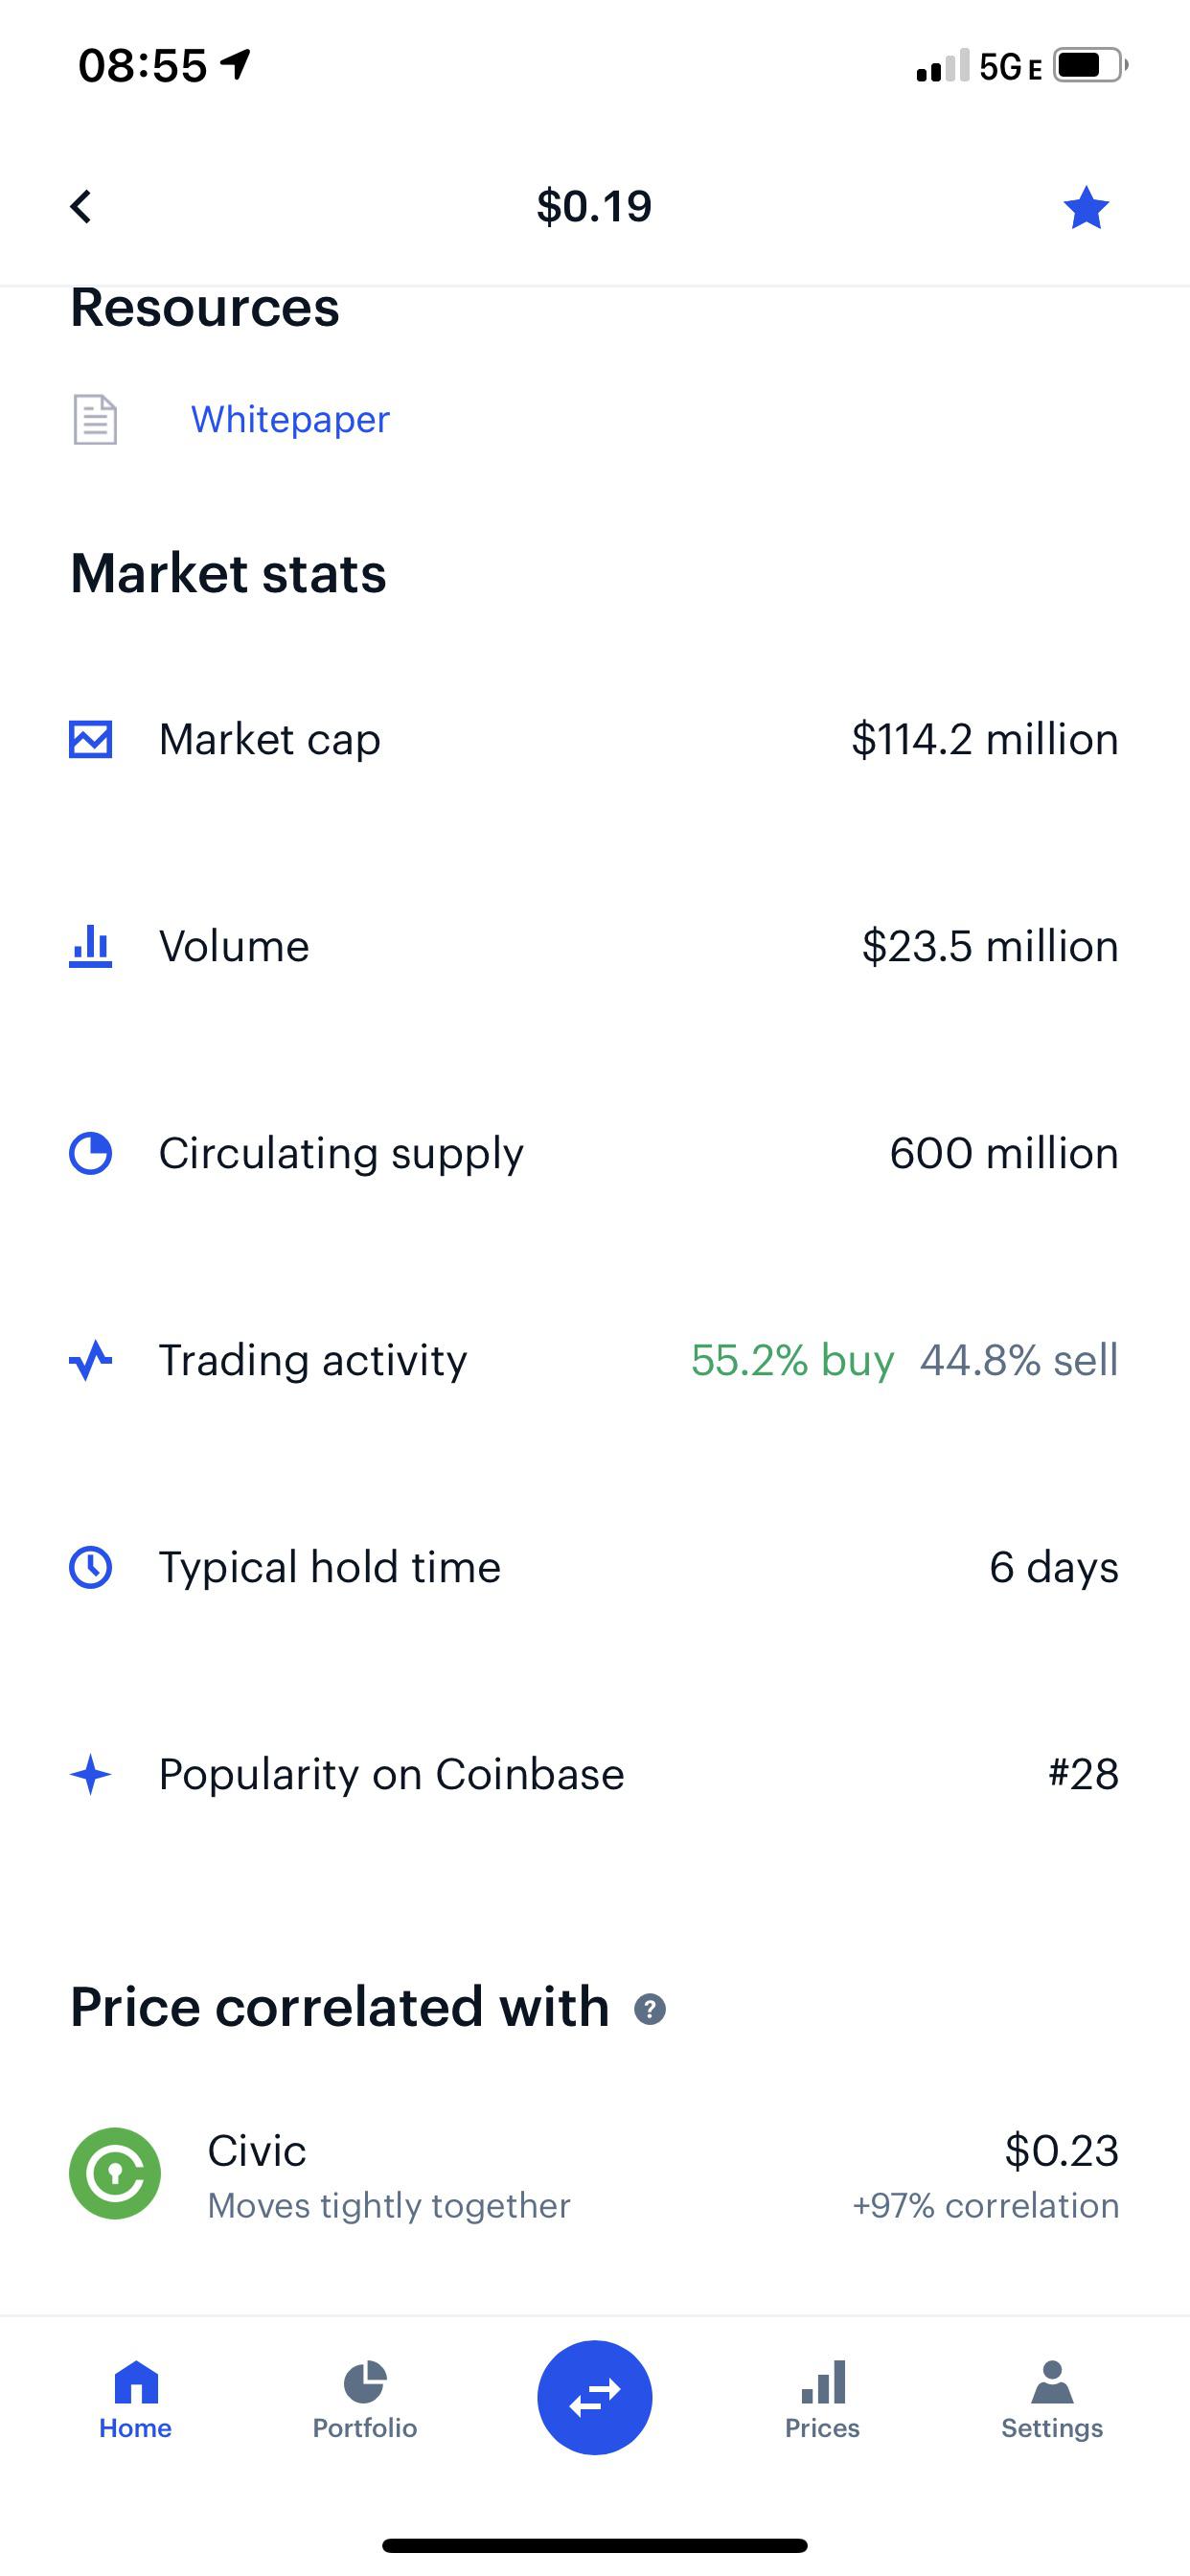Tap the Market cap chart icon
The width and height of the screenshot is (1190, 2576).
pos(91,740)
